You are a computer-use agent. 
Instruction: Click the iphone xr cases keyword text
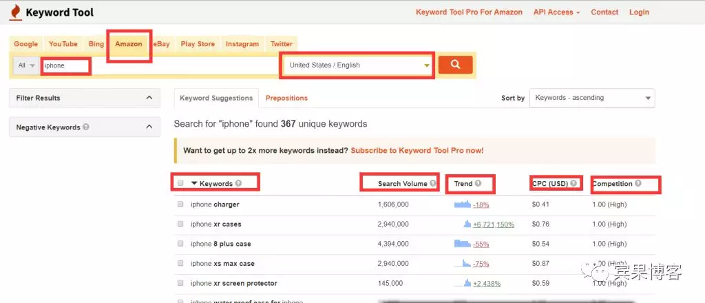coord(215,224)
